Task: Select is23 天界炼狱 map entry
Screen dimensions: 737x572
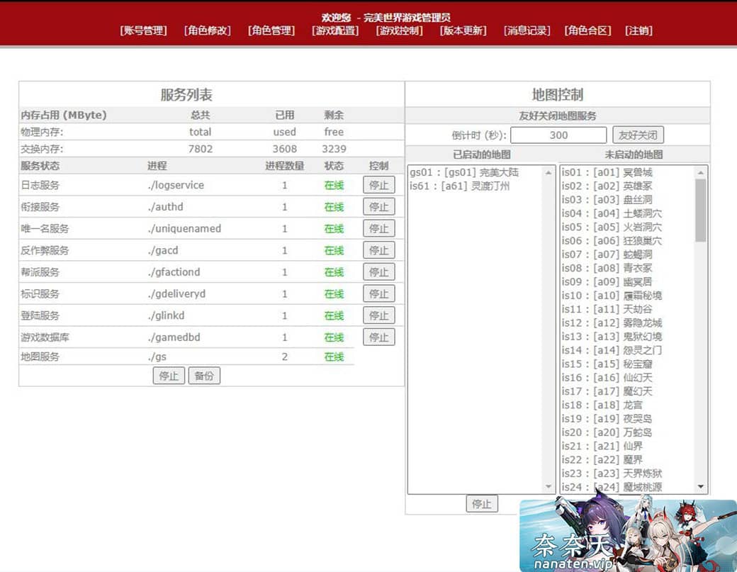Action: click(x=627, y=473)
